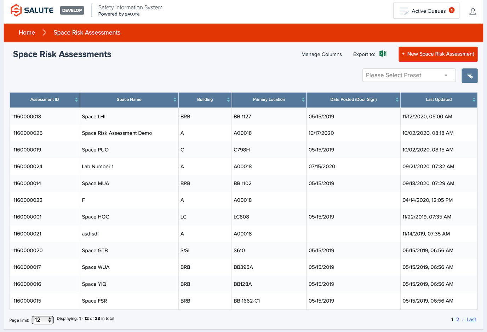Open the Space Risk Assessment Demo row

(117, 133)
